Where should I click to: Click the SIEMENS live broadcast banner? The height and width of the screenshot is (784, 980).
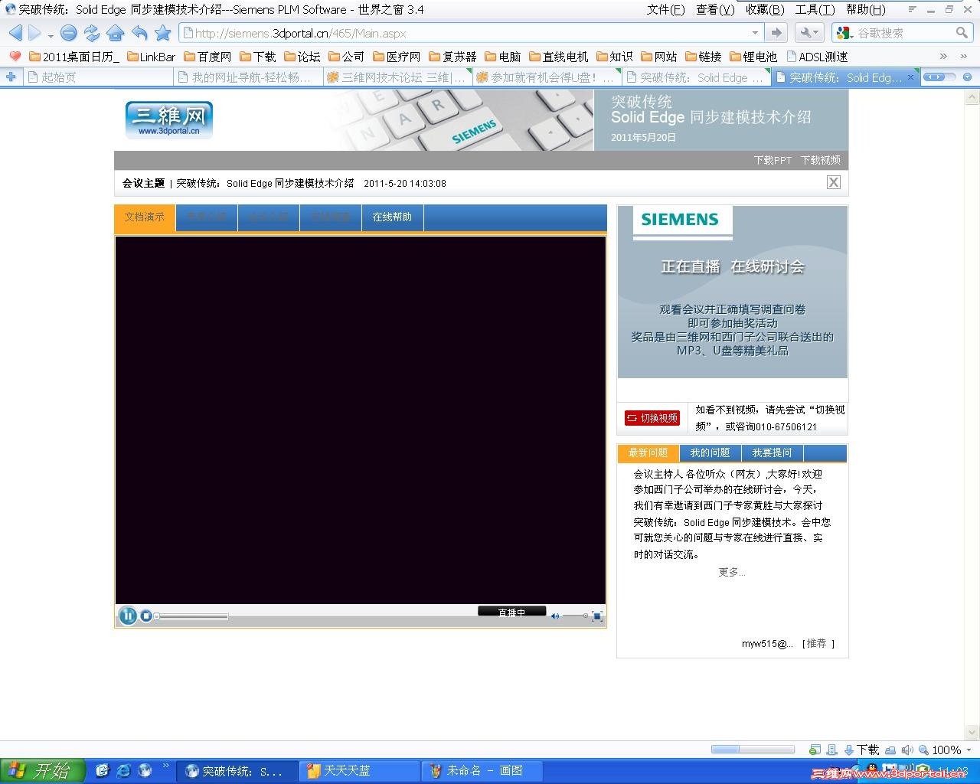(x=733, y=292)
